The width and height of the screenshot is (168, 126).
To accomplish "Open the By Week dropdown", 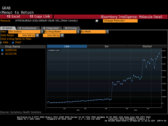I will click(x=107, y=32).
